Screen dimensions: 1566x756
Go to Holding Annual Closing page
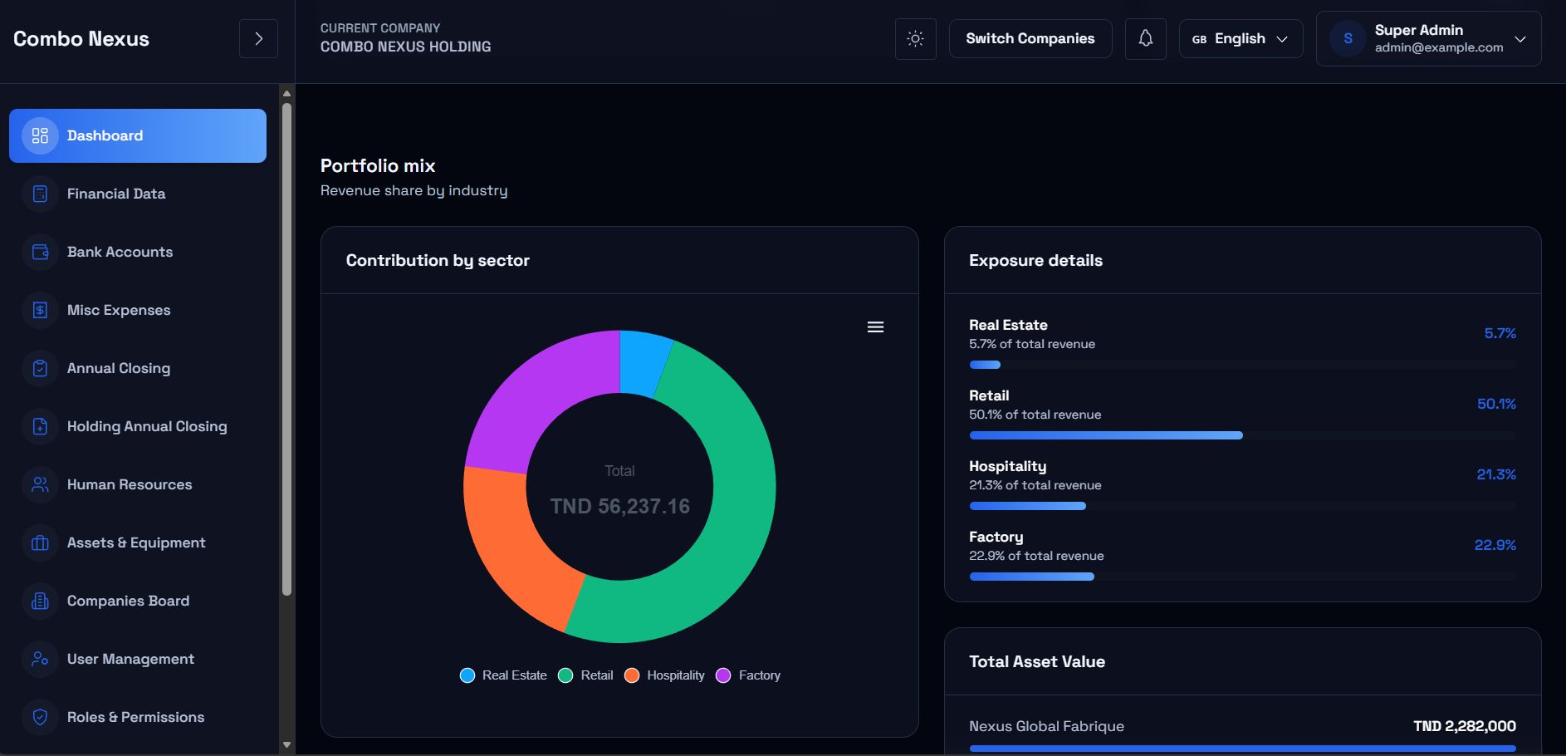[x=146, y=426]
